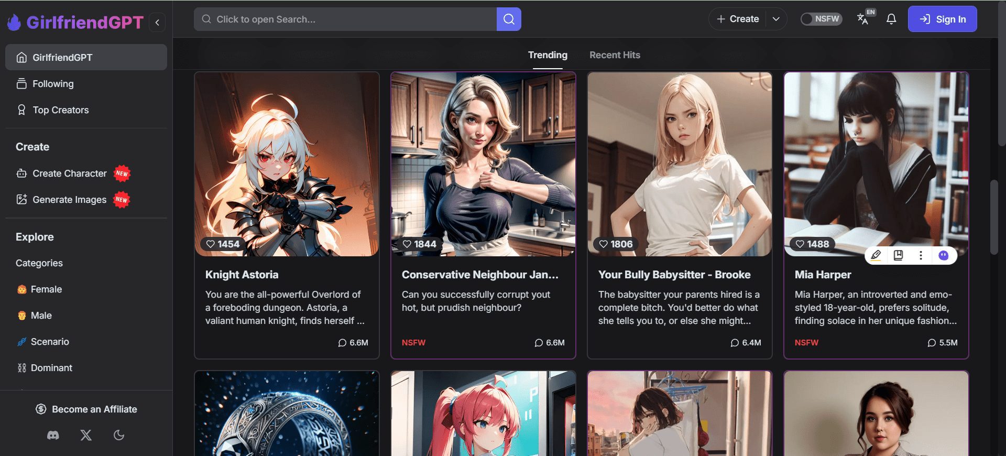Image resolution: width=1006 pixels, height=456 pixels.
Task: Open the Discord icon link
Action: 53,435
